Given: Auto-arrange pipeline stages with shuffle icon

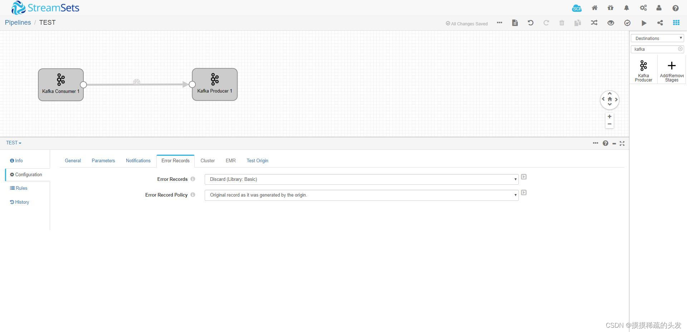Looking at the screenshot, I should pyautogui.click(x=594, y=23).
